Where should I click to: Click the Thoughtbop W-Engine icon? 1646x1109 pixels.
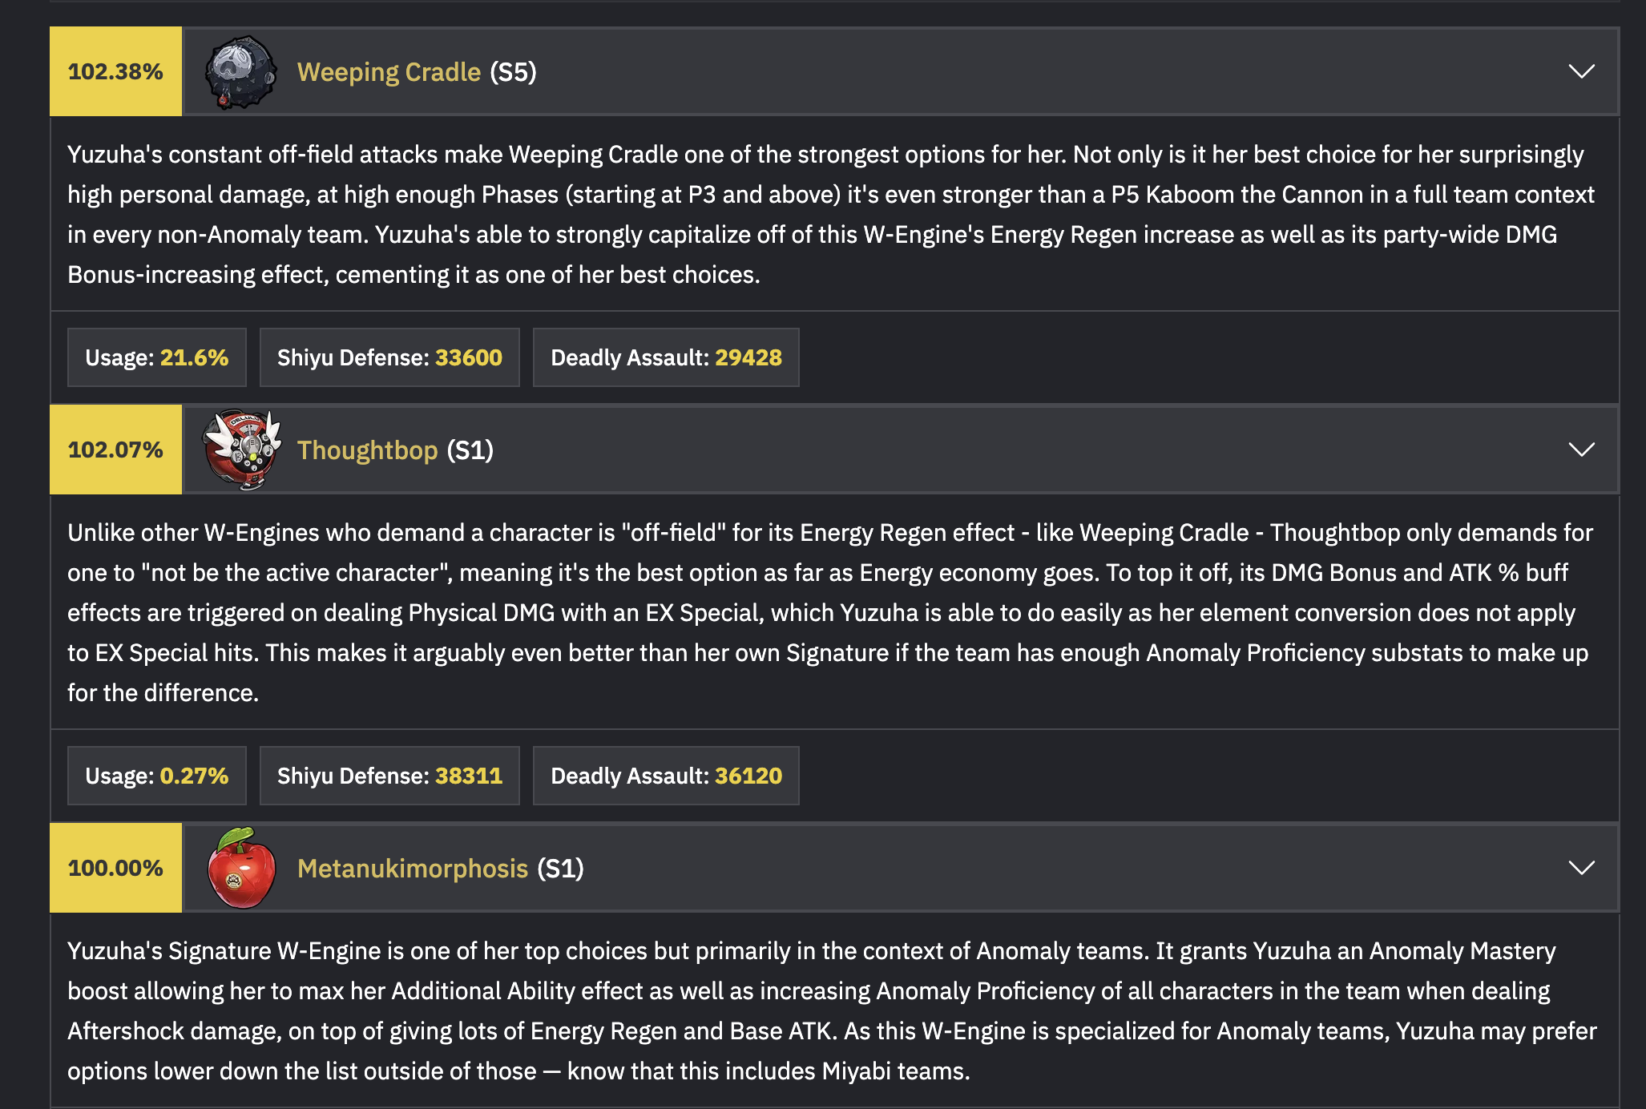pos(242,450)
